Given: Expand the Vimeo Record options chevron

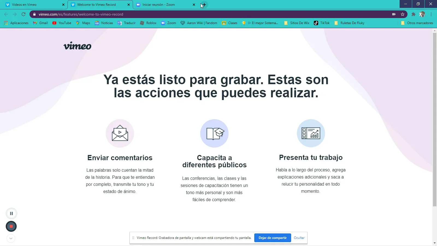Looking at the screenshot, I should (11, 238).
